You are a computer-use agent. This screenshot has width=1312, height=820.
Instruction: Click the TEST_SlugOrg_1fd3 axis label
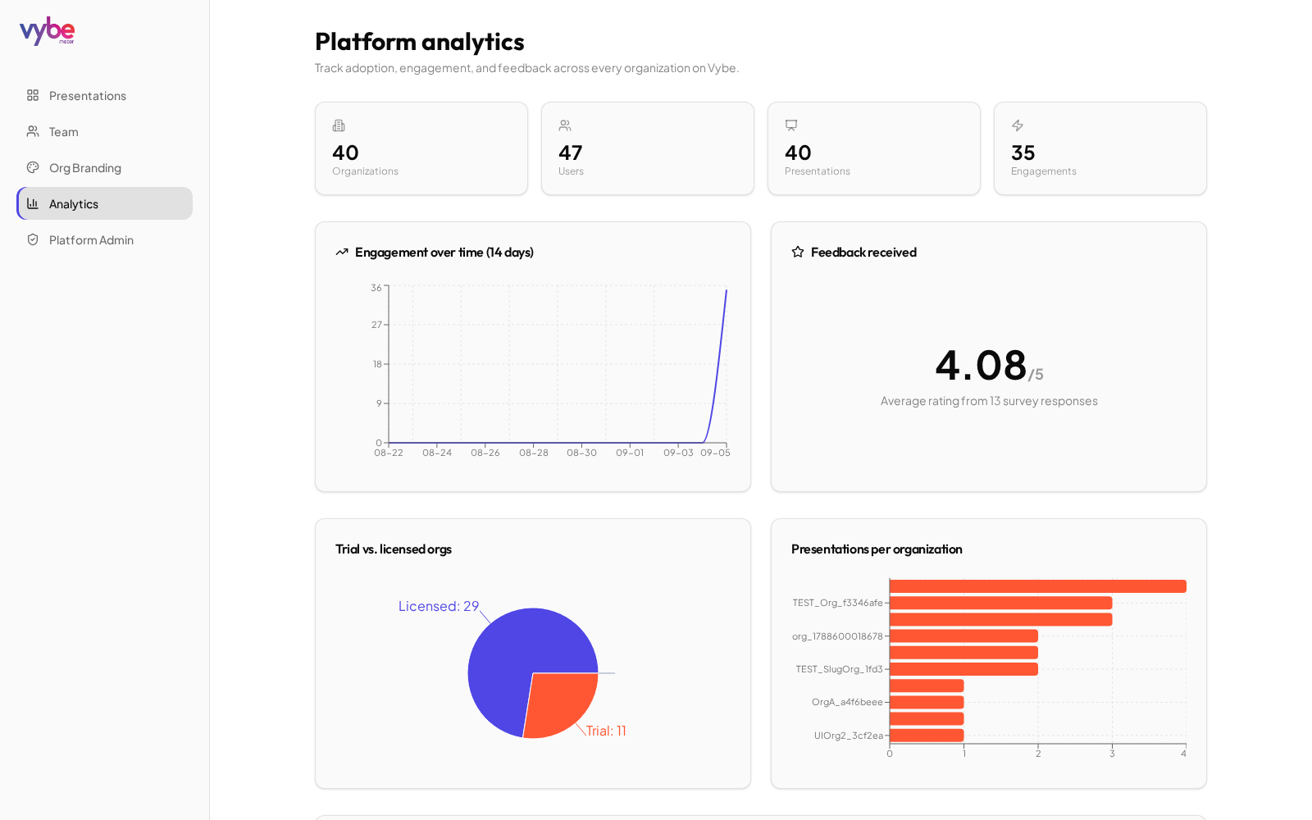pos(839,669)
